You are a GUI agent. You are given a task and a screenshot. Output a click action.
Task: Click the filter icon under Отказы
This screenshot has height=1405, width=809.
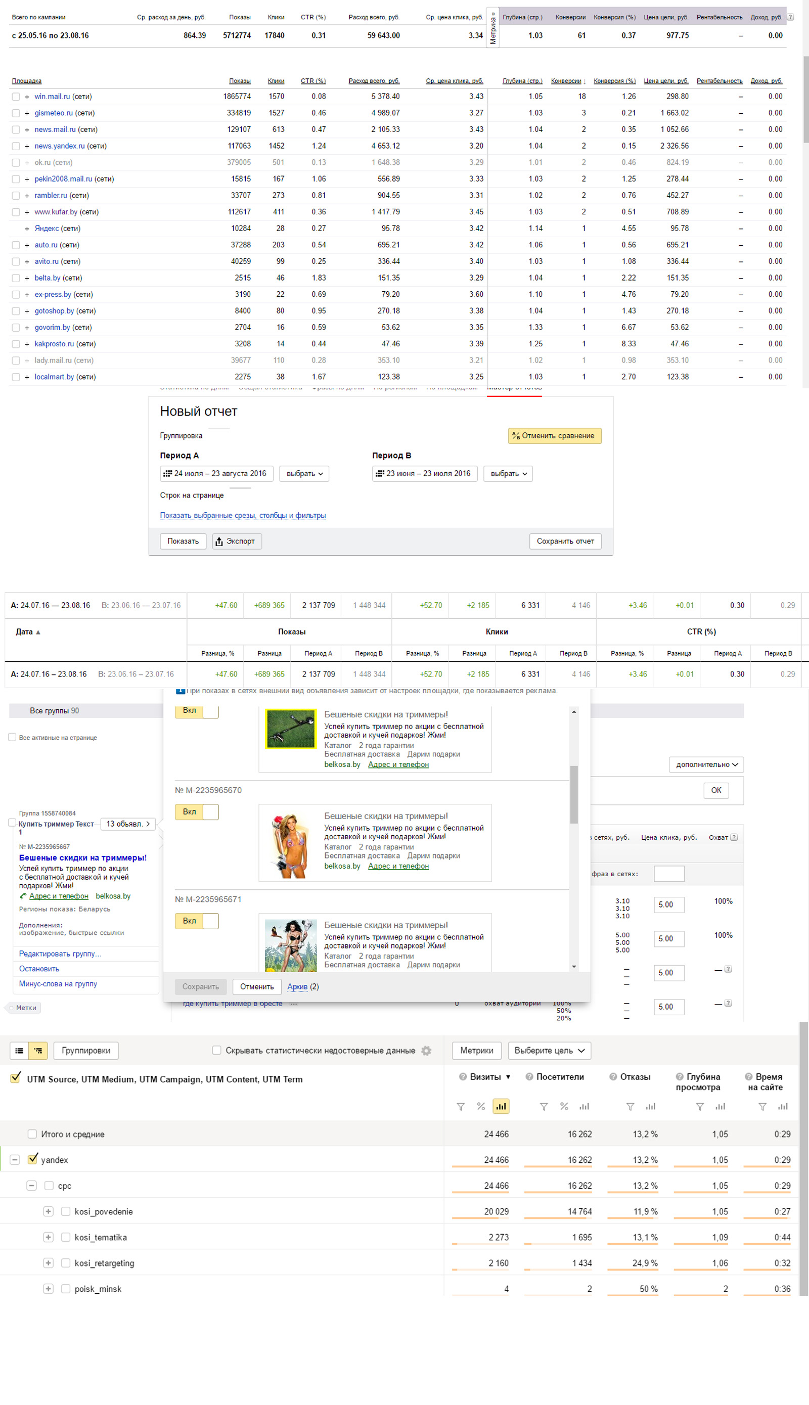[x=630, y=1106]
